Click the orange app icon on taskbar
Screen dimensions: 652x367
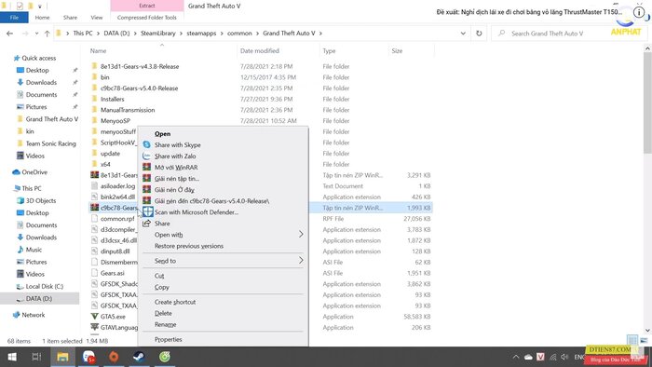[x=114, y=357]
